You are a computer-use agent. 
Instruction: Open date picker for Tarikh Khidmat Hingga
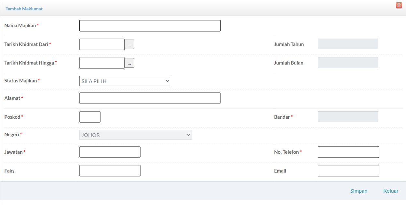[129, 63]
